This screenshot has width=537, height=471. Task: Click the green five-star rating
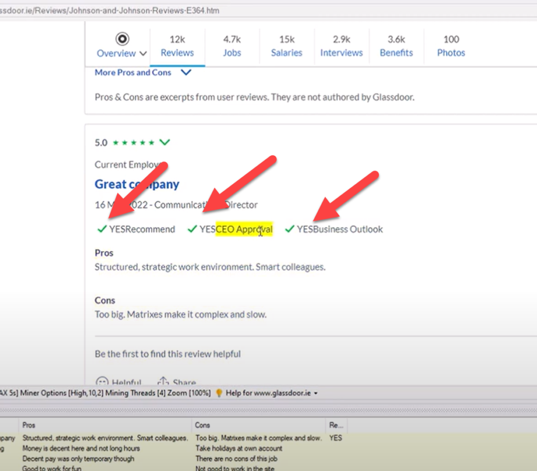pyautogui.click(x=133, y=143)
